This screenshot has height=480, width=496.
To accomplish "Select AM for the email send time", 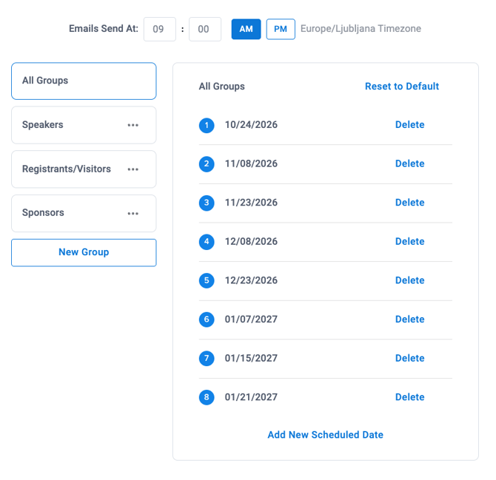I will (246, 29).
